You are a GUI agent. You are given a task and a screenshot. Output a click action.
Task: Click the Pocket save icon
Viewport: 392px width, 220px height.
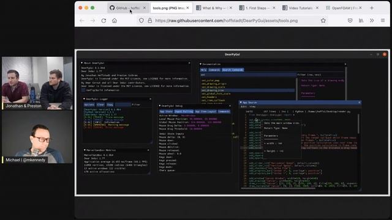pos(350,21)
